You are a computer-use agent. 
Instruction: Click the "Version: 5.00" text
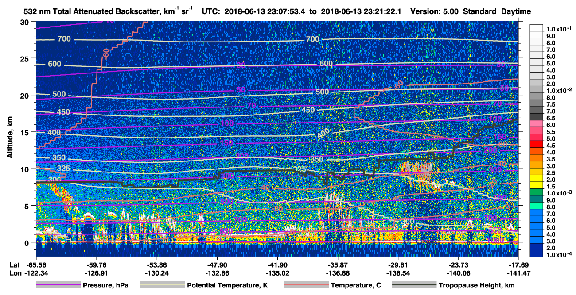pyautogui.click(x=435, y=12)
